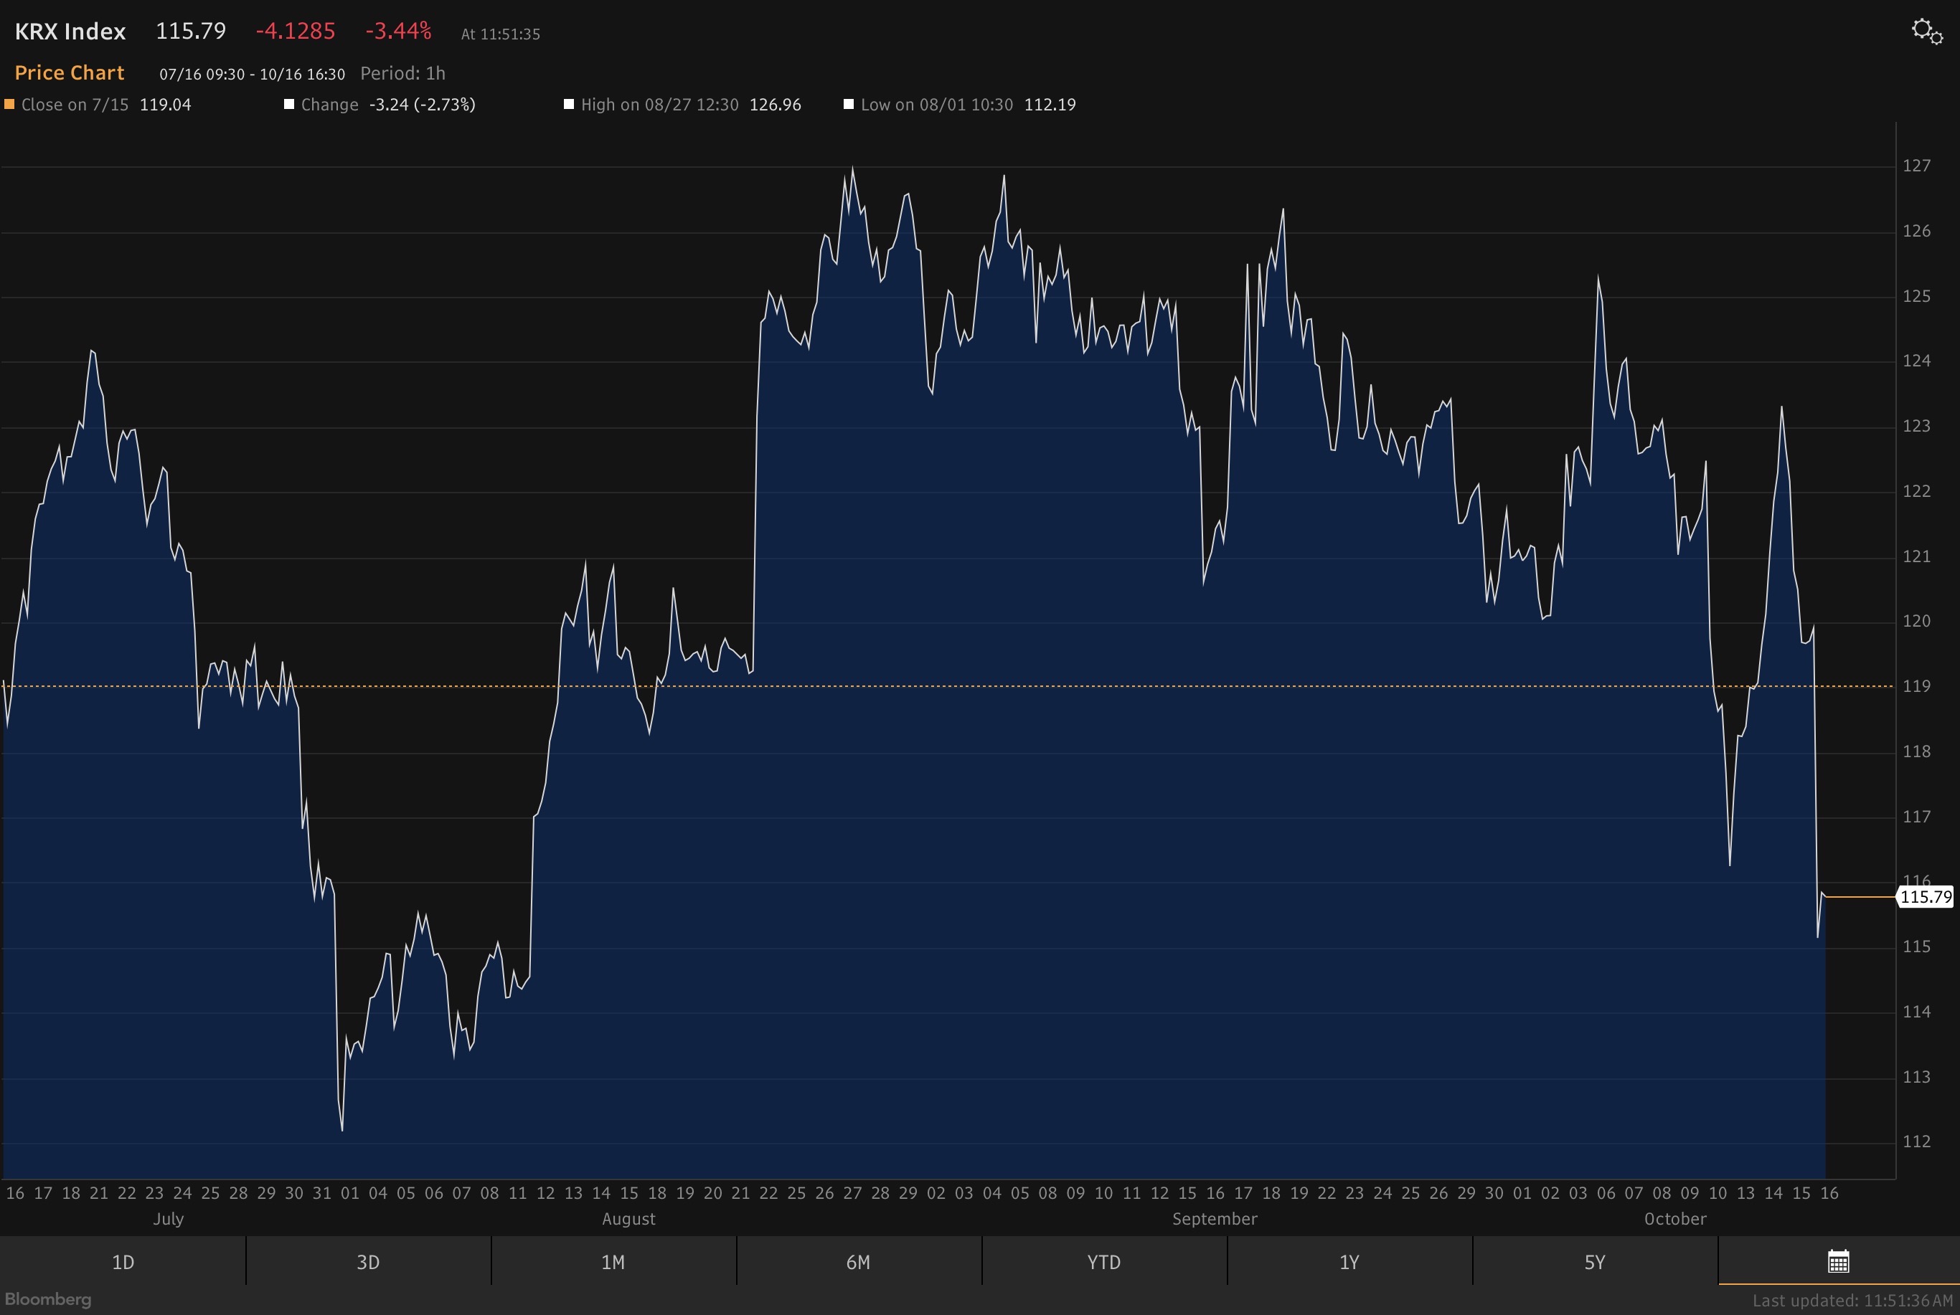Click the Low on 08/01 legend square
This screenshot has width=1960, height=1315.
(x=848, y=105)
